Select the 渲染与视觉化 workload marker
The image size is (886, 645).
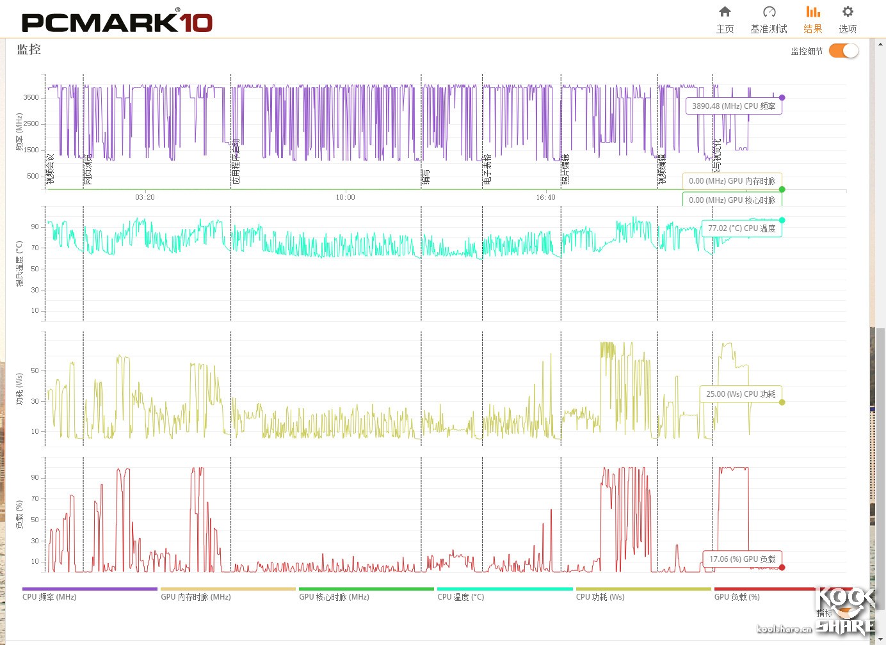tap(718, 155)
